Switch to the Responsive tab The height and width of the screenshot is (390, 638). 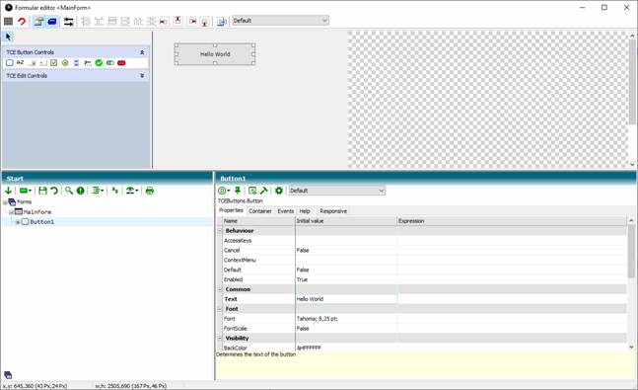point(333,211)
